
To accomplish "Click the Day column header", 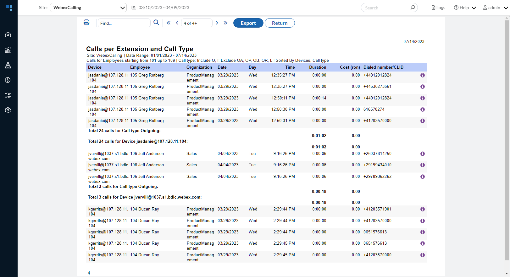I will 252,67.
